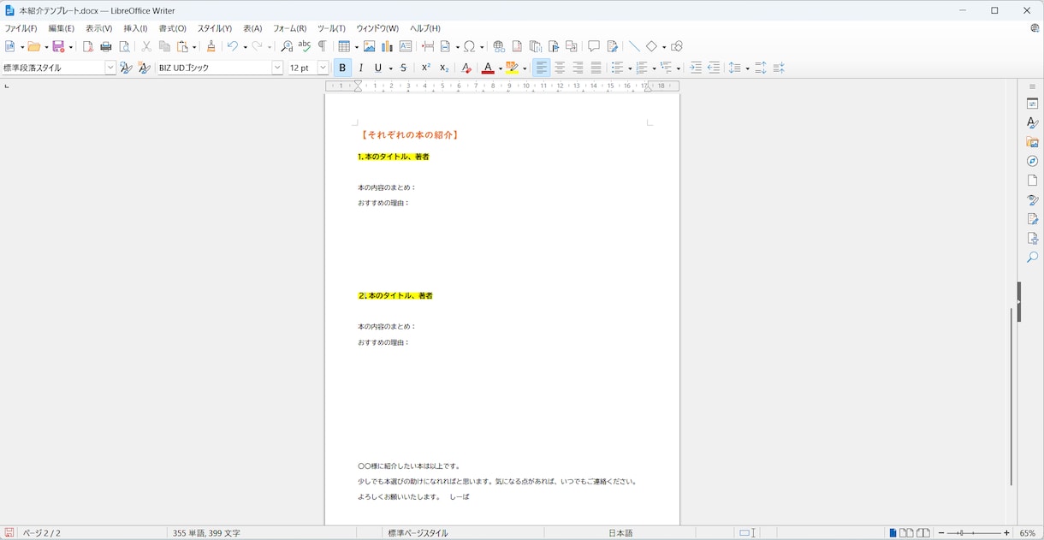The height and width of the screenshot is (540, 1044).
Task: Toggle italic formatting
Action: click(x=361, y=68)
